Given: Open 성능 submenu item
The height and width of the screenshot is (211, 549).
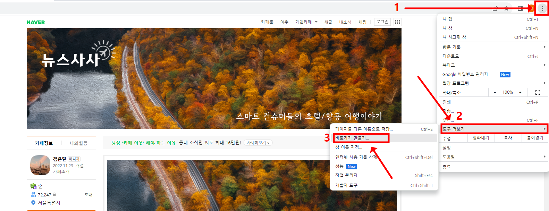Looking at the screenshot, I should tap(384, 166).
